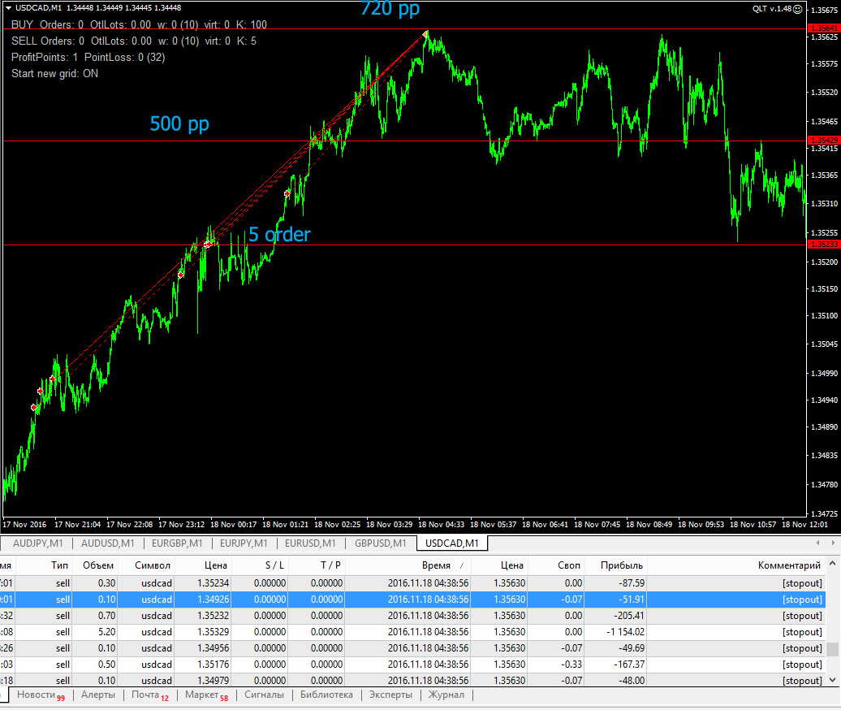Screen dimensions: 841x710
Task: Click the 18 Nov 12:01 time axis label
Action: 804,524
